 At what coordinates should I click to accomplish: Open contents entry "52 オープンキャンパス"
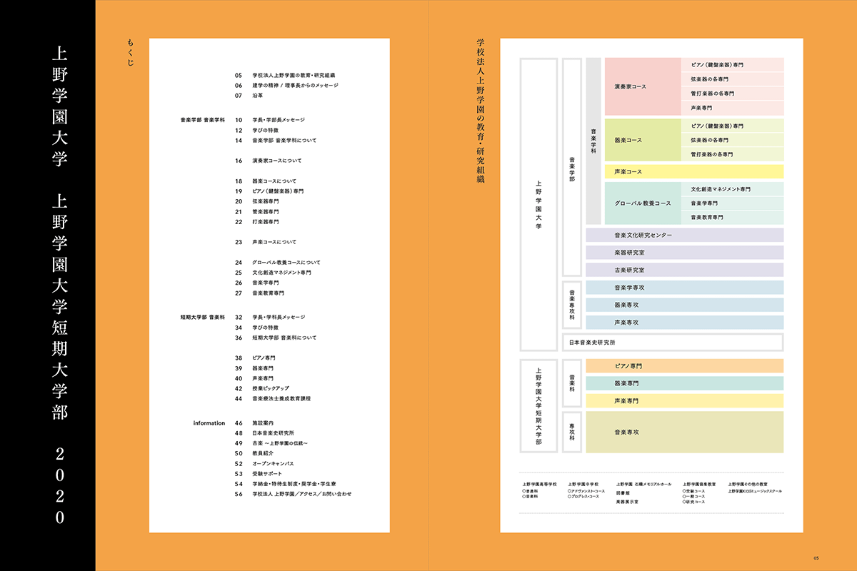264,463
